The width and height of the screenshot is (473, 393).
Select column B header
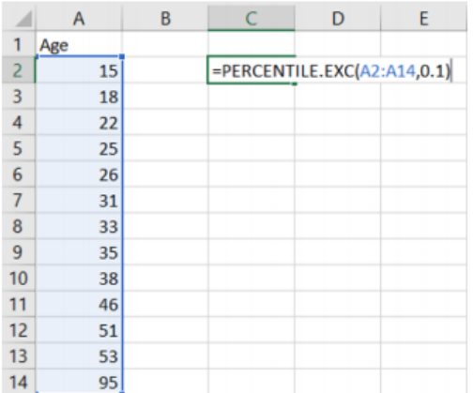click(x=165, y=19)
